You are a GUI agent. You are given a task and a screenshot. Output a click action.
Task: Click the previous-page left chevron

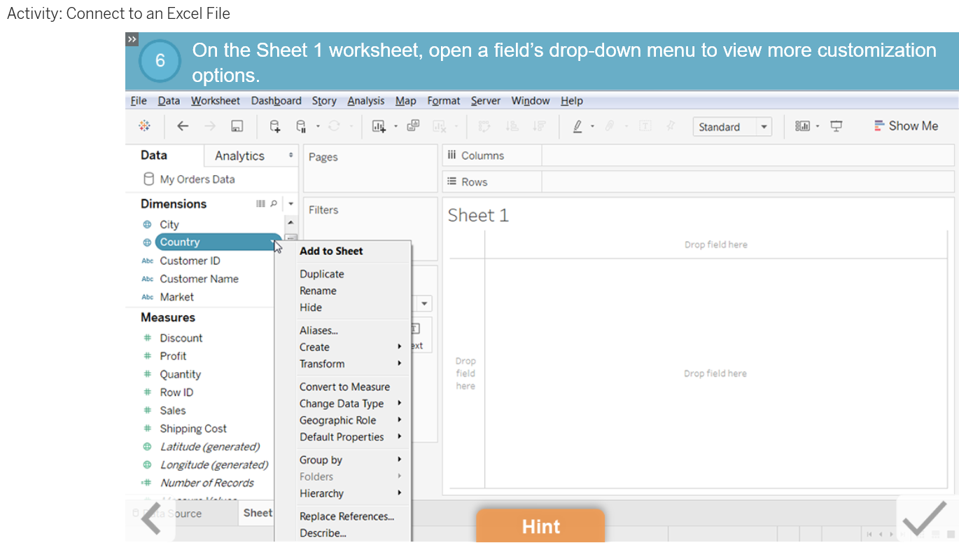(152, 519)
